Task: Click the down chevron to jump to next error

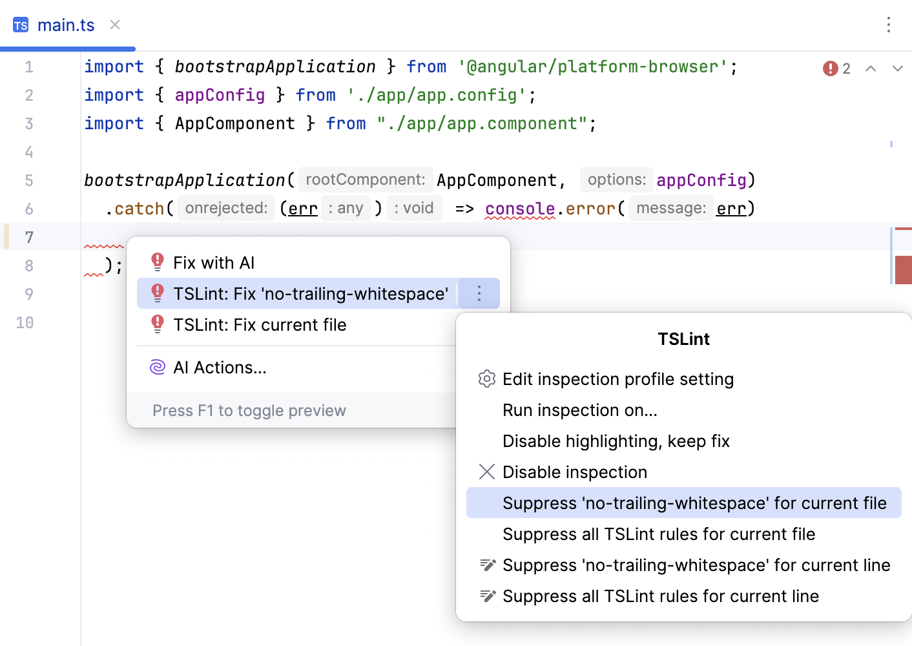Action: point(898,68)
